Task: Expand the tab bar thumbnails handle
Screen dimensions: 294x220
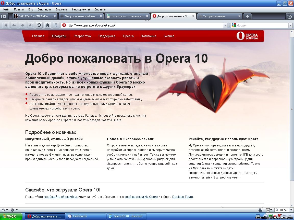Action: tap(147, 20)
